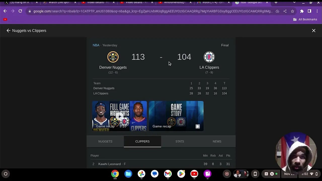Open the LA Clippers team name link

coord(209,67)
